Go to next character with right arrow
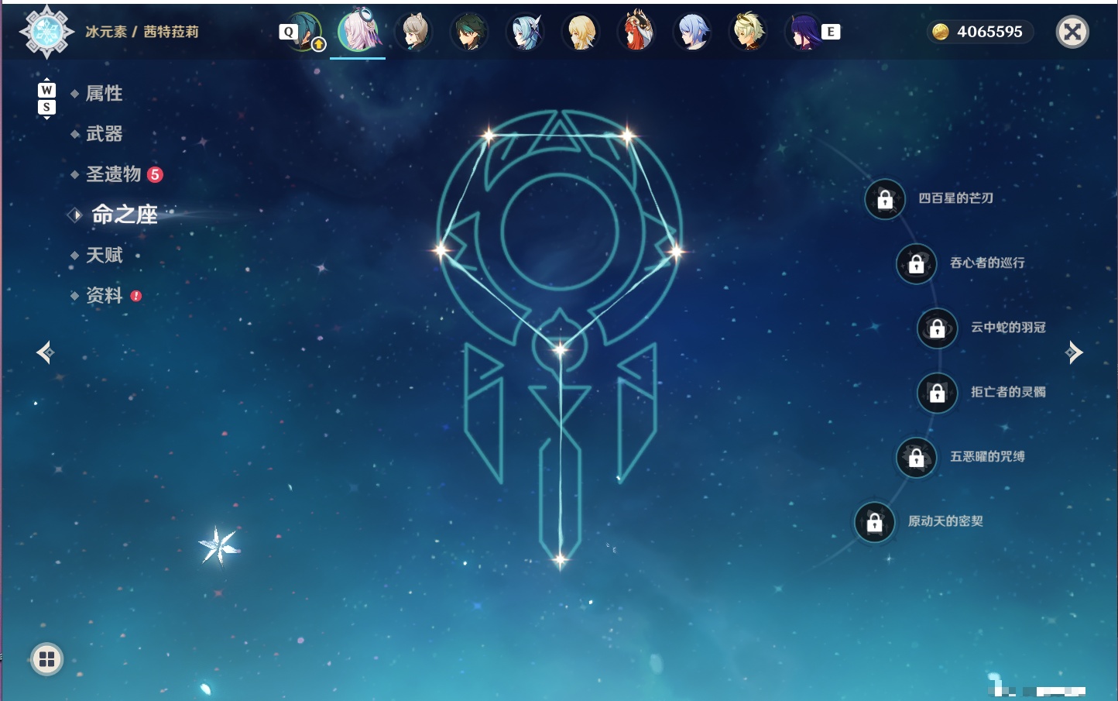Image resolution: width=1118 pixels, height=701 pixels. point(1074,352)
